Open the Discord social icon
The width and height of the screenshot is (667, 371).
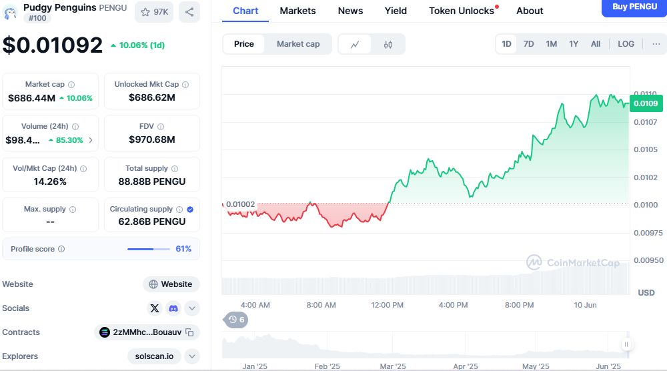173,308
